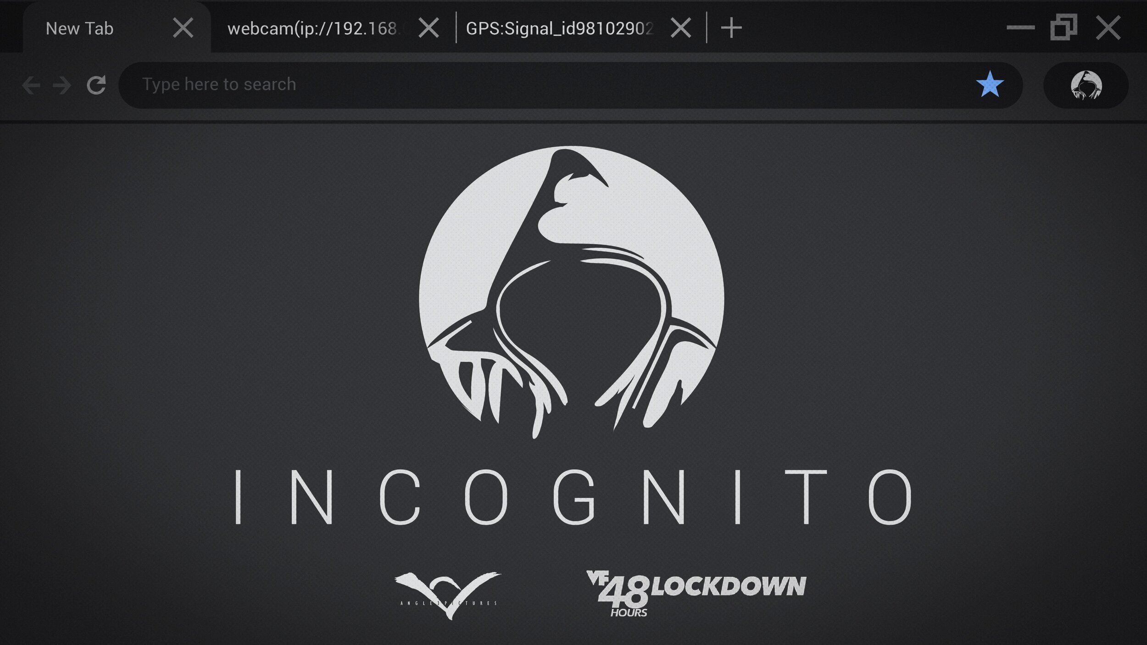
Task: Click the large hooded figure logo
Action: coord(571,294)
